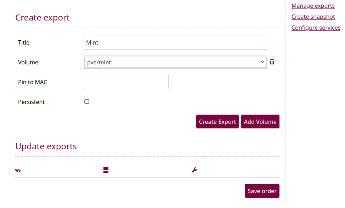Open the pve/mint Volume dropdown
345x208 pixels.
coord(175,62)
